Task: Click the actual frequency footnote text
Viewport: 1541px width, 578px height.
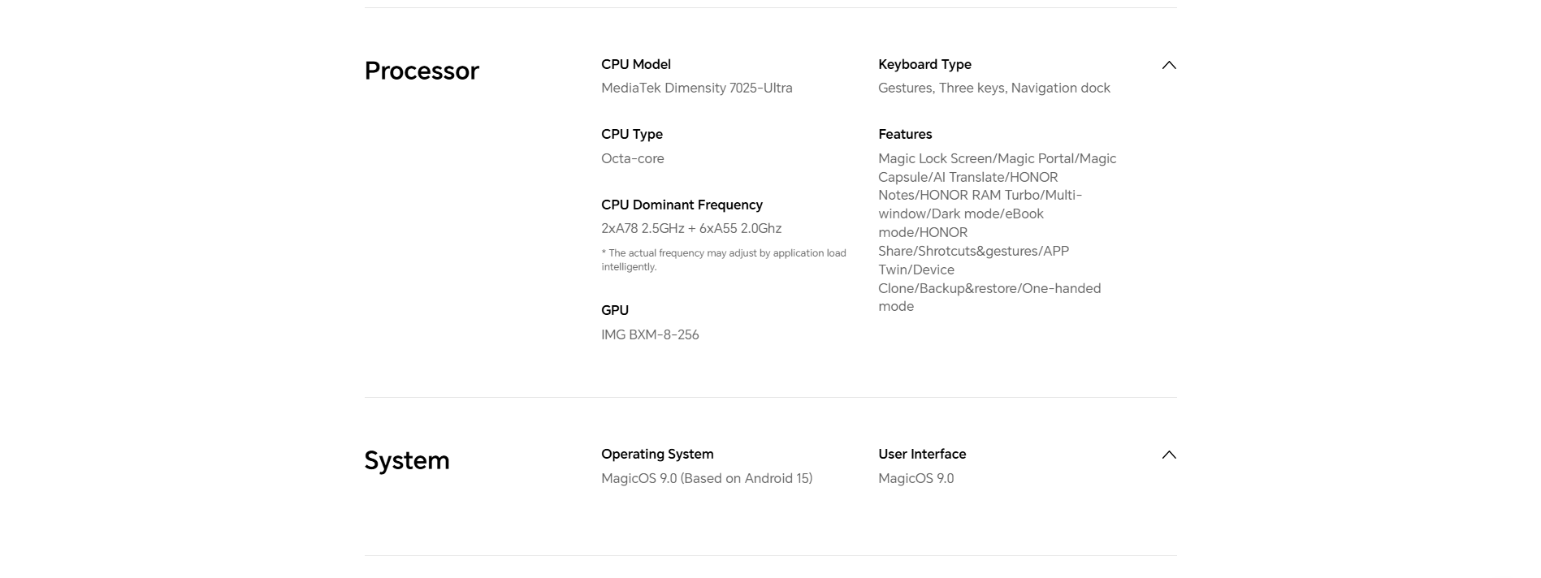Action: point(724,260)
